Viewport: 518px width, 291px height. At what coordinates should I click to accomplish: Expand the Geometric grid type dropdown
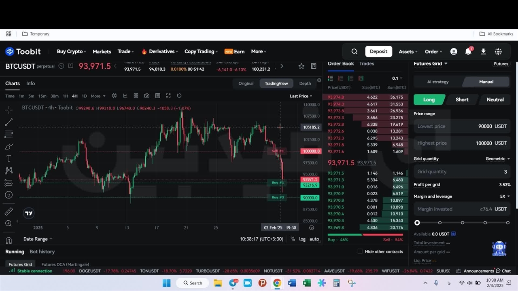[497, 159]
